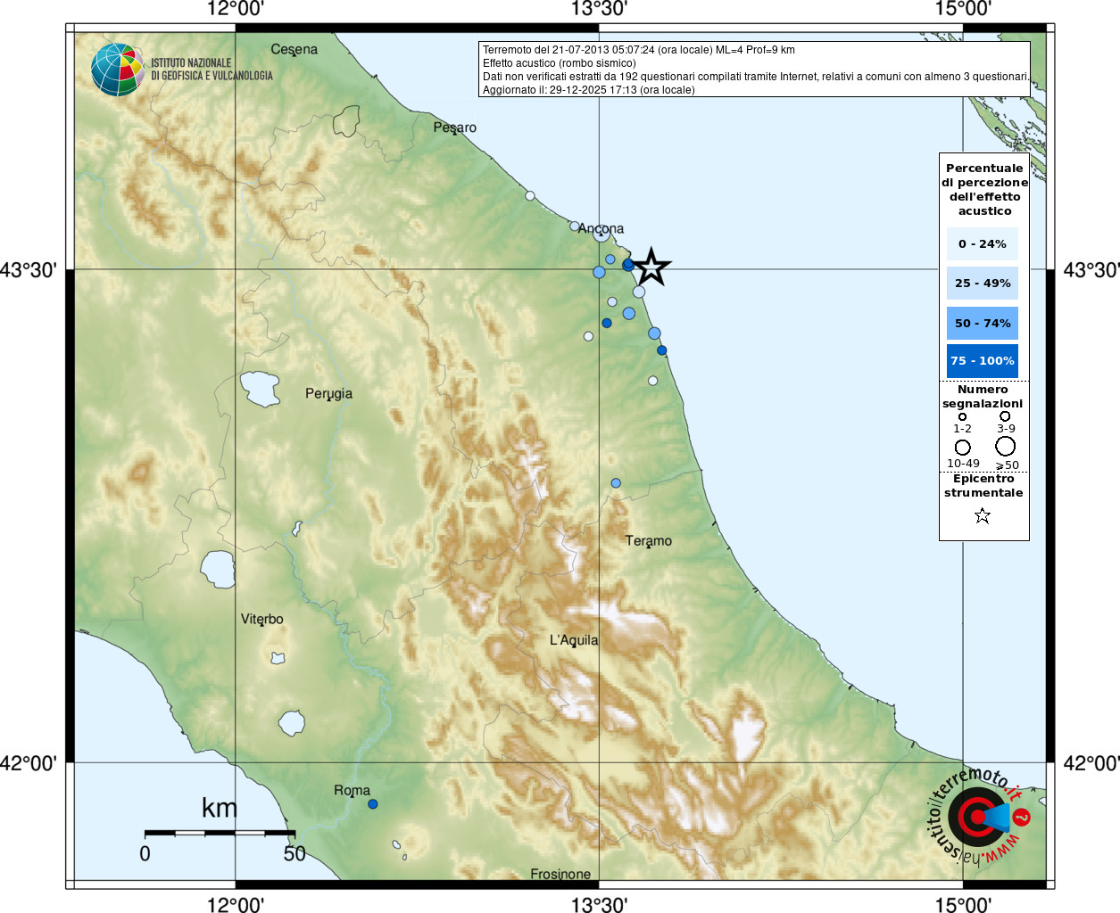This screenshot has width=1120, height=913.
Task: Click the report circle north of Teramo
Action: coord(616,483)
